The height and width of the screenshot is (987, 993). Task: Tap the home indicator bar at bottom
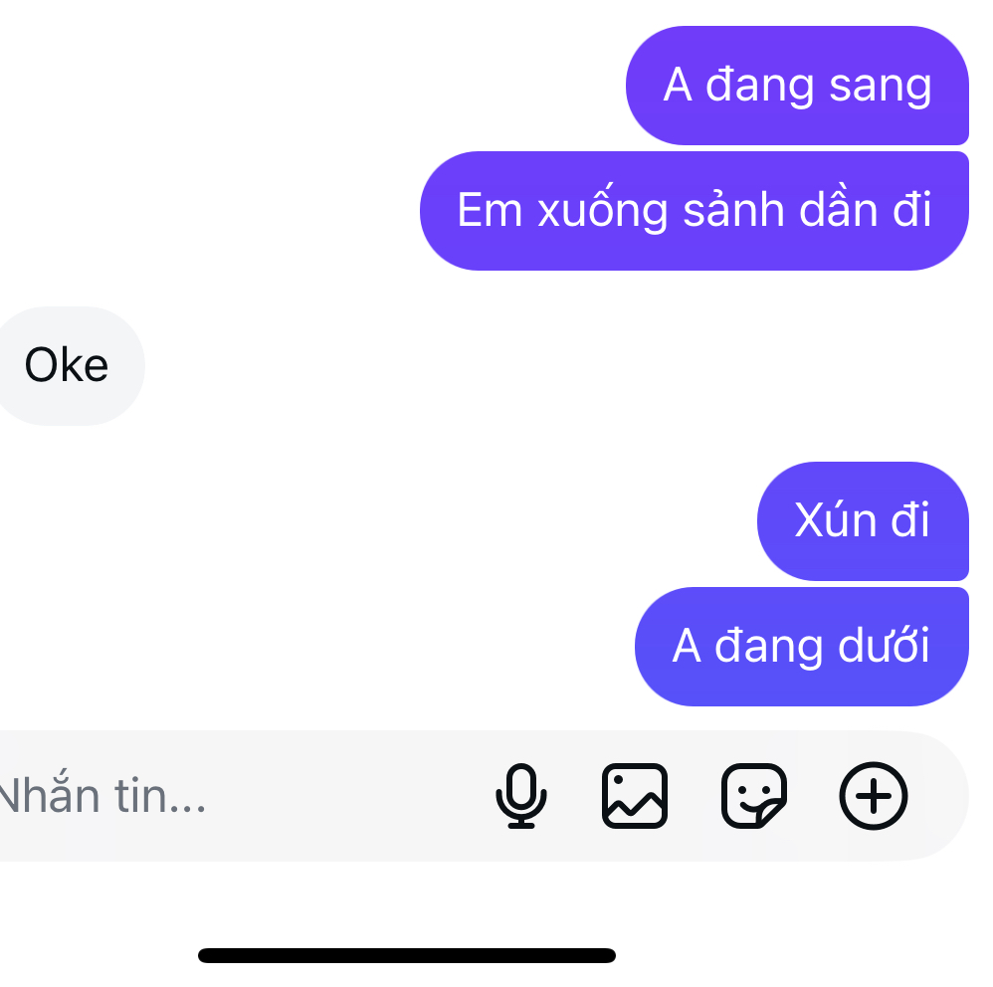[406, 955]
